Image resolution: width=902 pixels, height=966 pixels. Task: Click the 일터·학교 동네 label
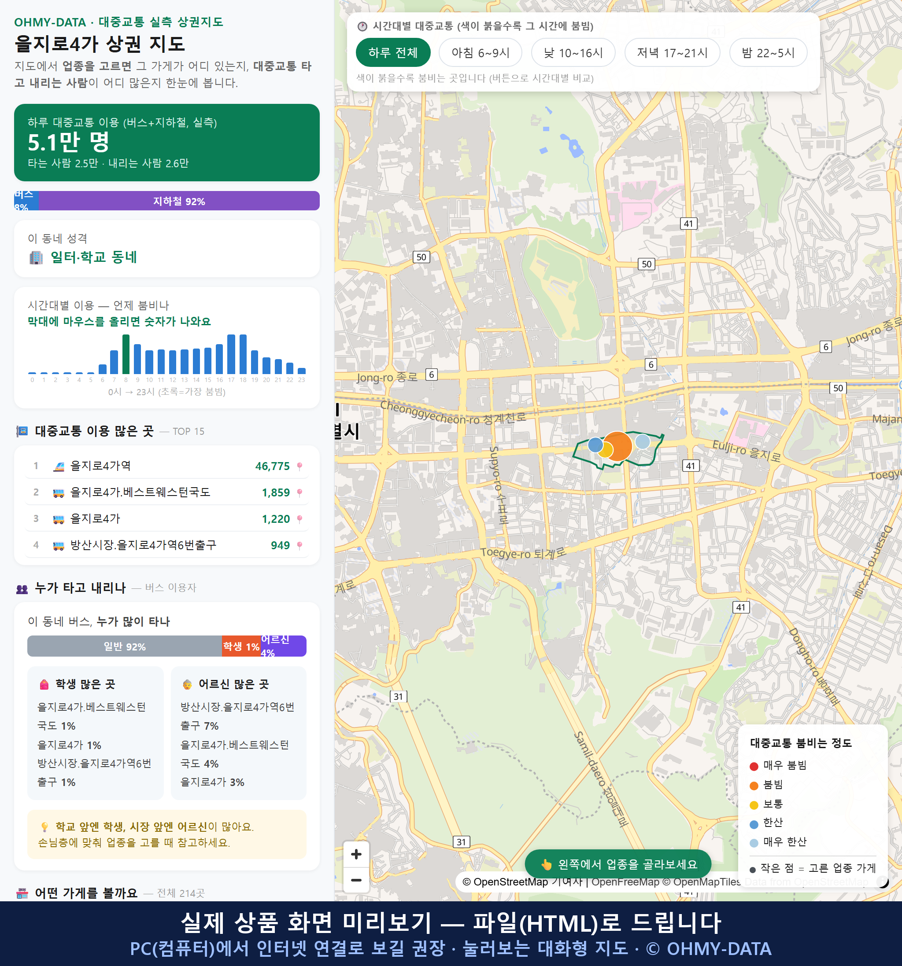[94, 257]
